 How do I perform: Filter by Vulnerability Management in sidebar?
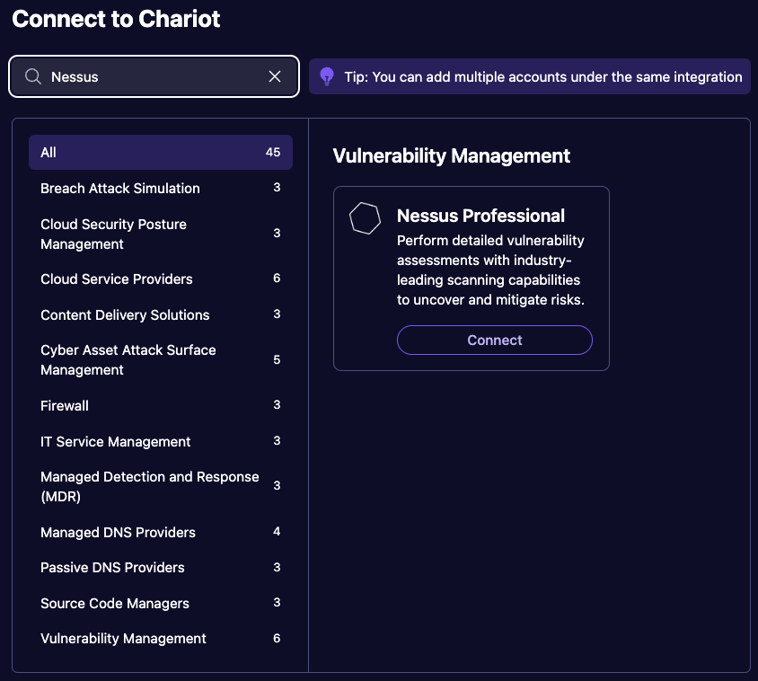(161, 639)
